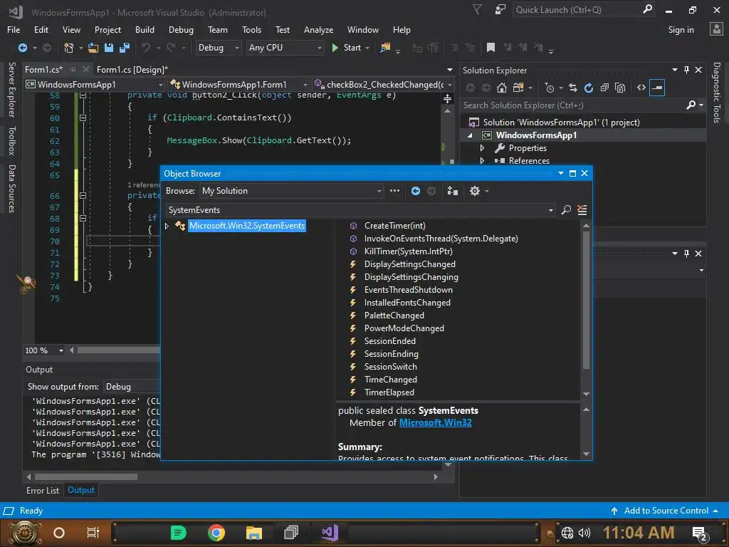Collapse code block at line 60

tap(83, 118)
